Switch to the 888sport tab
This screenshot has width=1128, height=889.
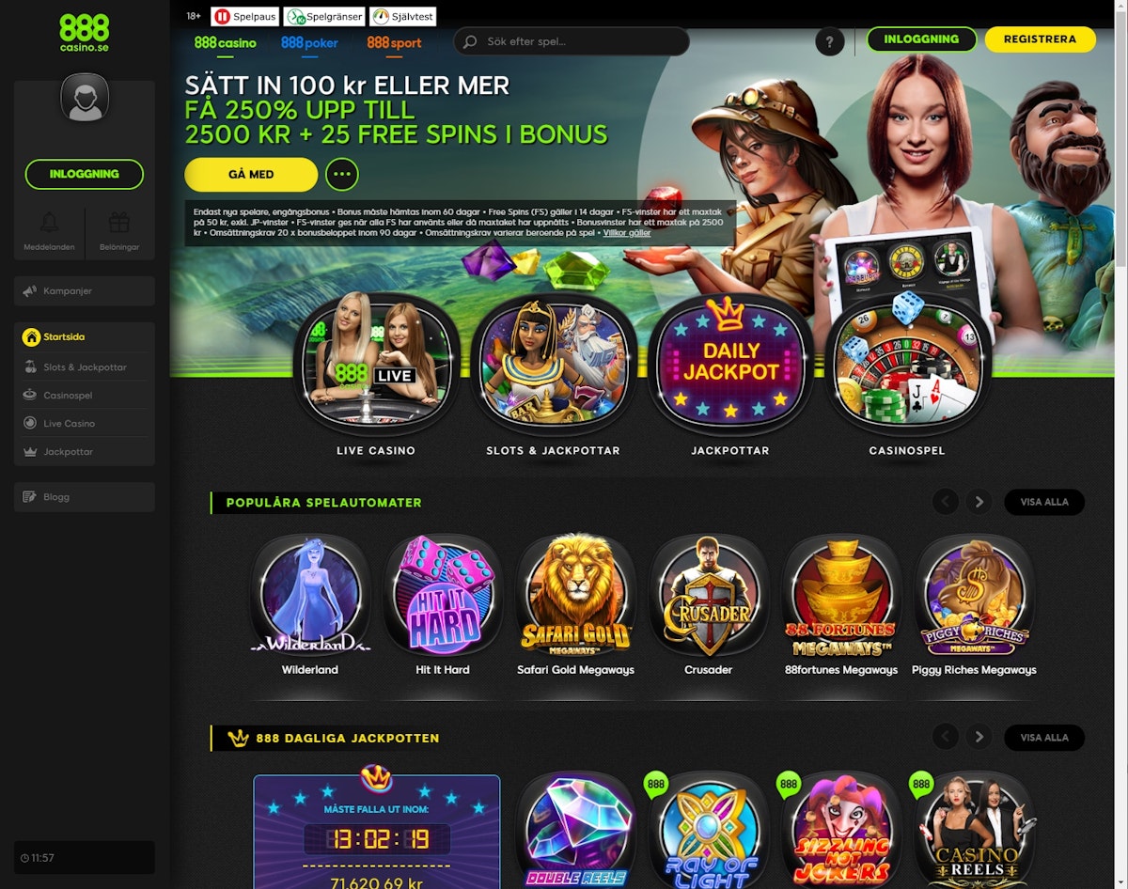[x=394, y=42]
